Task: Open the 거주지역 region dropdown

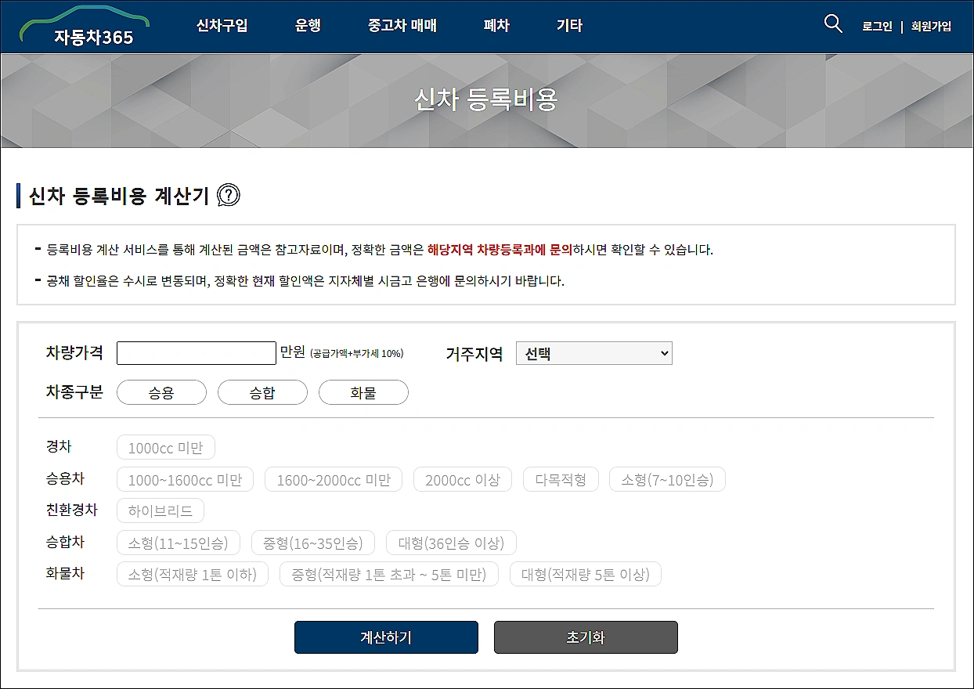Action: coord(593,352)
